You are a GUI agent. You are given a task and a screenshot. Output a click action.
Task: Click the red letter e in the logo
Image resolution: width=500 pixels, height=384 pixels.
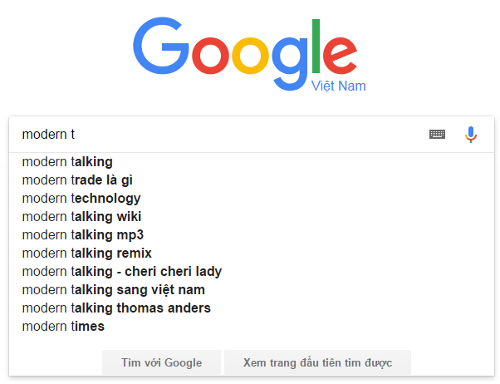[340, 56]
